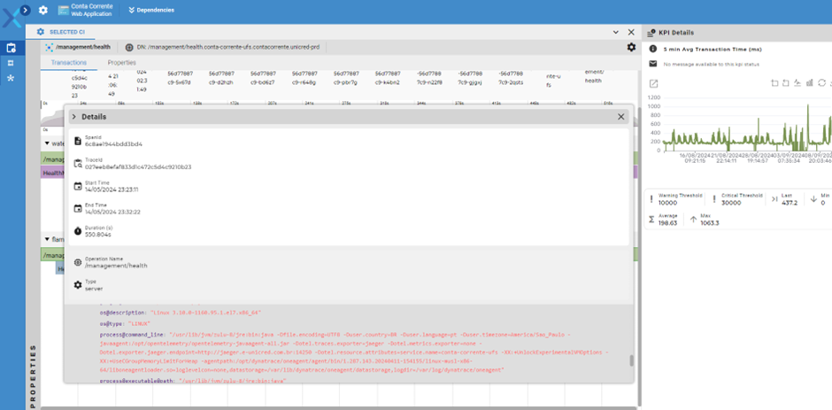Select SpanId value 6c8ae1944bdd3bd4
Viewport: 832px width, 410px height.
pos(113,144)
